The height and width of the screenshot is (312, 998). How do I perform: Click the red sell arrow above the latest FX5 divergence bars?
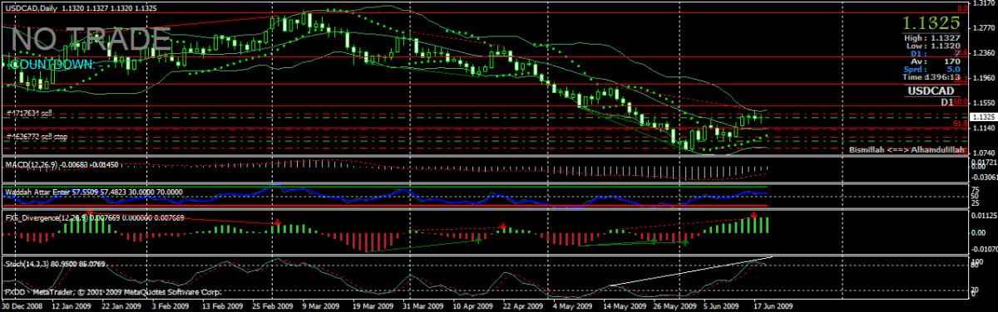[x=753, y=216]
